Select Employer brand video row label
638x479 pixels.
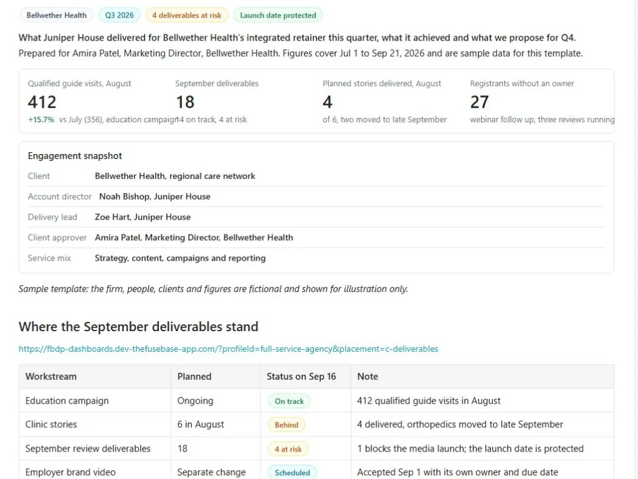pyautogui.click(x=70, y=472)
